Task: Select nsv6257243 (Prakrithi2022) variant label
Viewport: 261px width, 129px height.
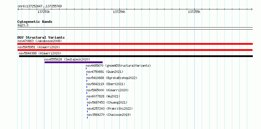Action: pyautogui.click(x=110, y=109)
